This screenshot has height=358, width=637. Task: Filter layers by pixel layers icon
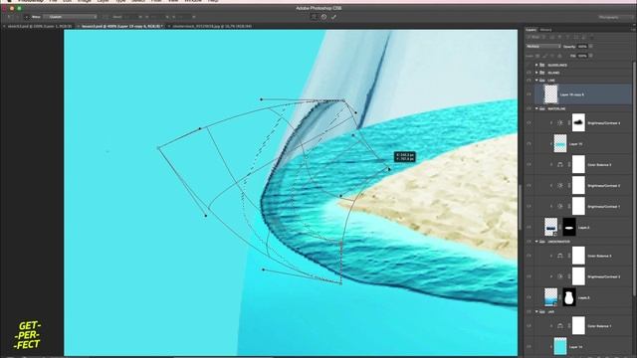(x=551, y=37)
